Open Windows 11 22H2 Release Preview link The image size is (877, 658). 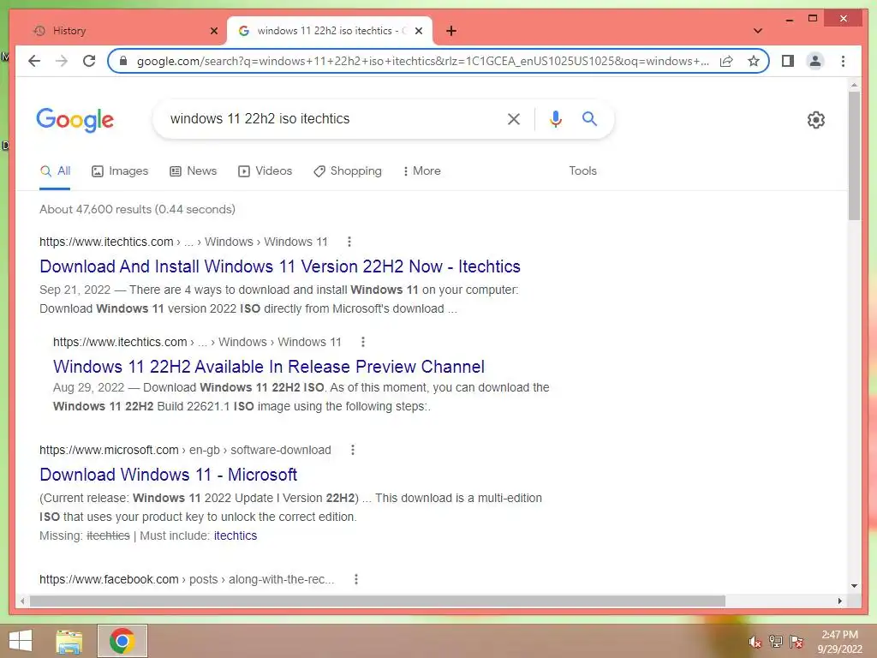pos(268,367)
